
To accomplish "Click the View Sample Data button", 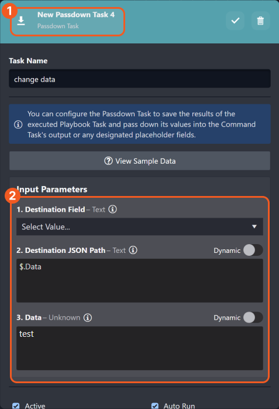I will [140, 161].
